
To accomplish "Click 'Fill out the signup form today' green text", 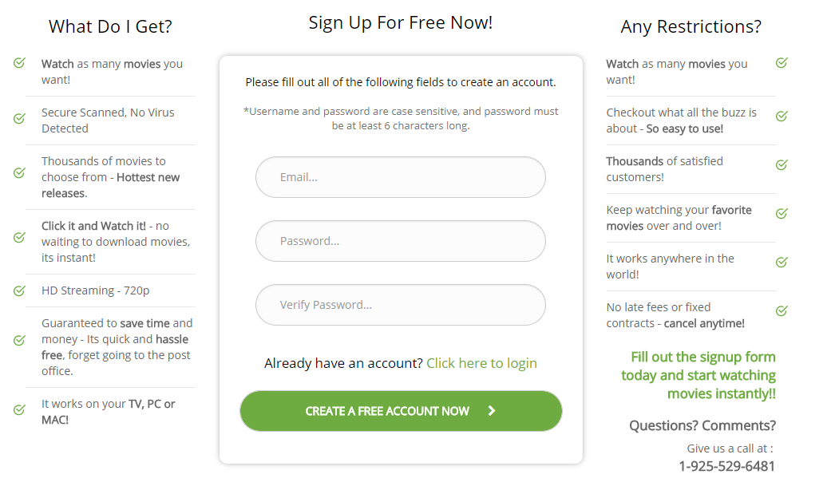I will pos(699,375).
